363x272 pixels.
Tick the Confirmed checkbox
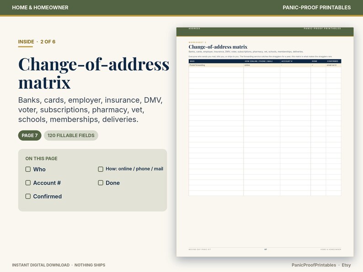point(28,196)
